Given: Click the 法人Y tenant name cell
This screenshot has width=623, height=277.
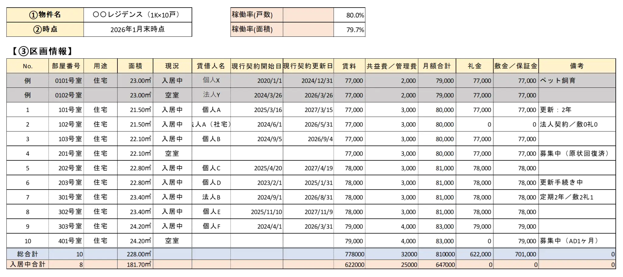Looking at the screenshot, I should point(211,95).
